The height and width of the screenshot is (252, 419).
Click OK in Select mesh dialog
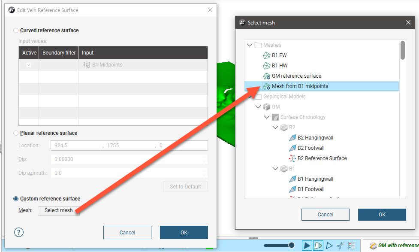coord(382,215)
